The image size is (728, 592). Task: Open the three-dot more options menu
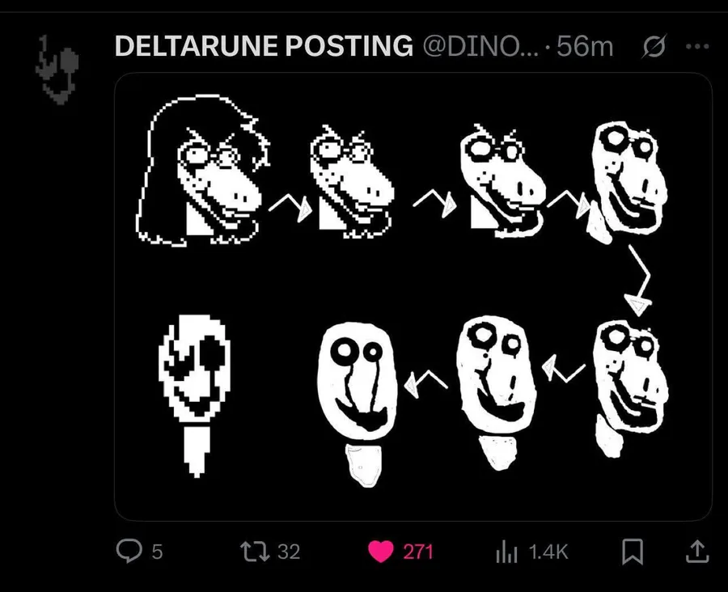click(697, 46)
